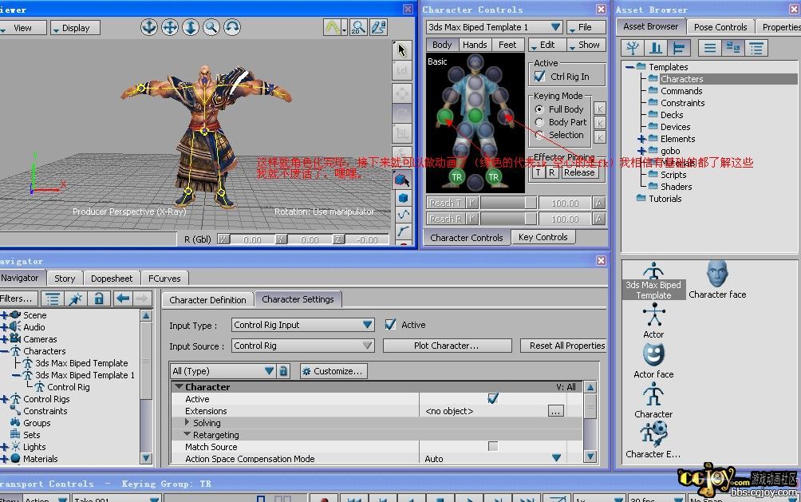Select the Character face asset thumbnail
Viewport: 801px width, 502px height.
coord(717,279)
